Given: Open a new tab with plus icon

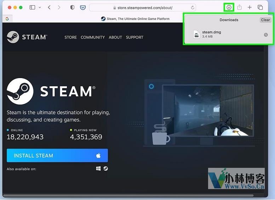Looking at the screenshot, I should coord(250,7).
